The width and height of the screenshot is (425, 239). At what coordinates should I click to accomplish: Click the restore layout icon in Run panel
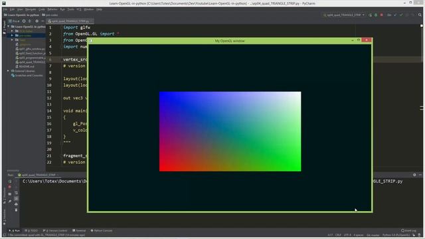coord(10,194)
